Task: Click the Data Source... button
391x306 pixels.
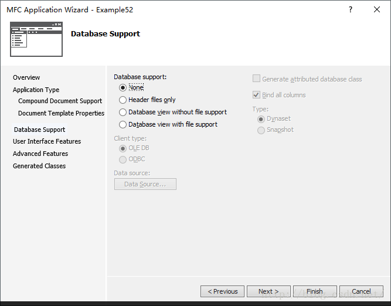Action: 145,184
